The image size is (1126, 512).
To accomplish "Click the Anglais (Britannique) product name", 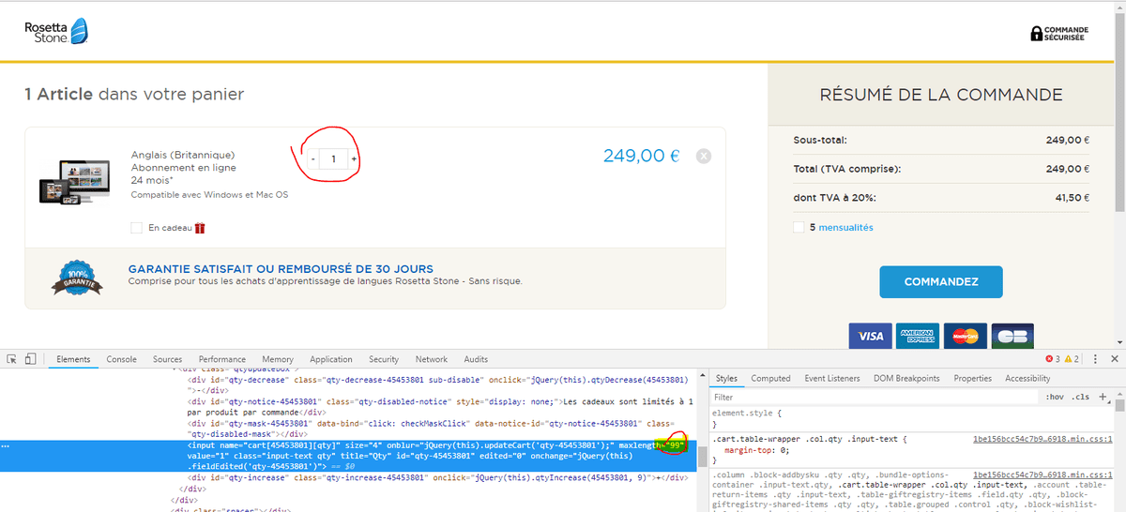I will (x=183, y=155).
